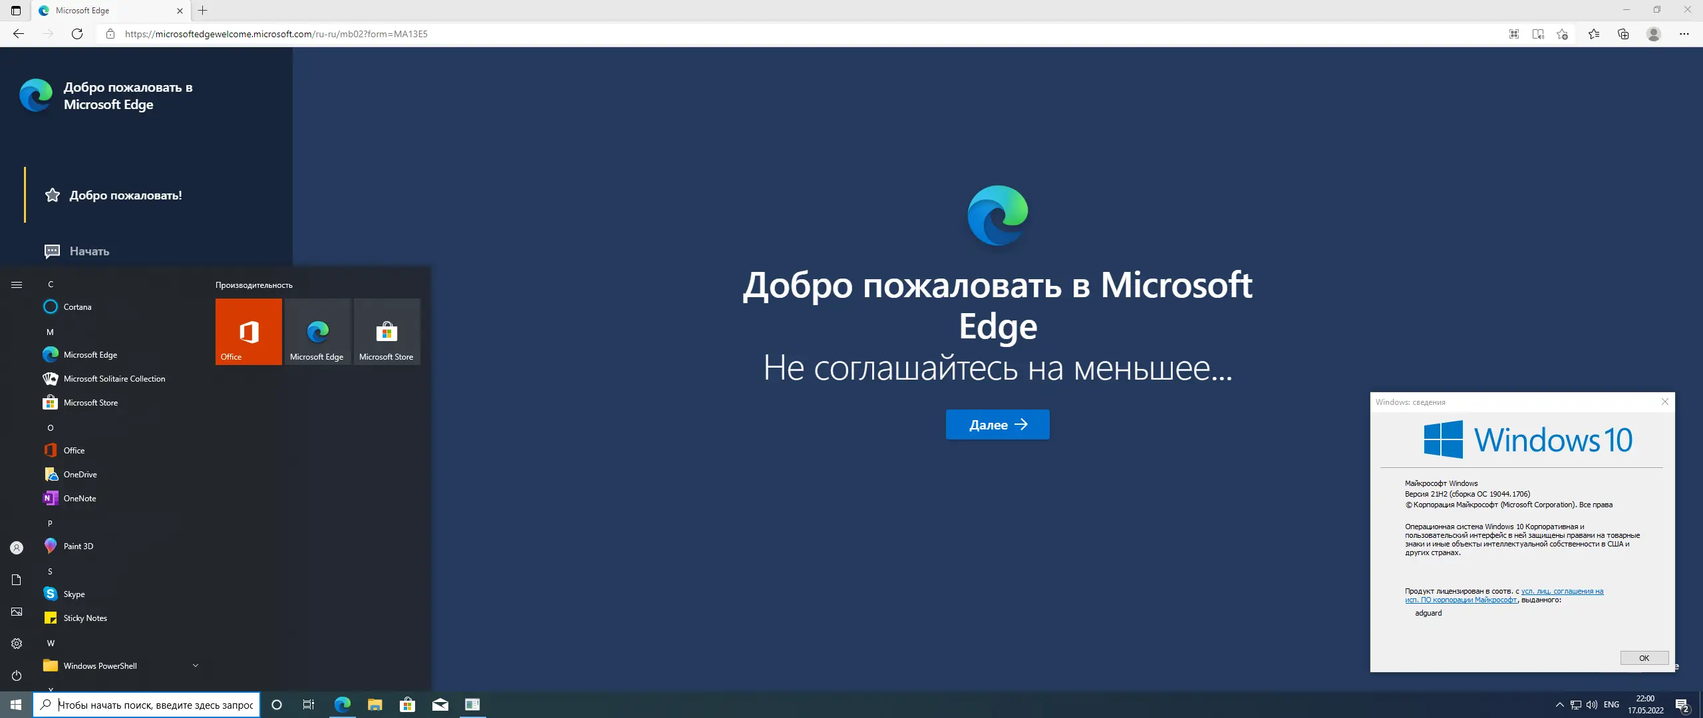The width and height of the screenshot is (1703, 718).
Task: Launch Office tile in Start menu
Action: (248, 331)
